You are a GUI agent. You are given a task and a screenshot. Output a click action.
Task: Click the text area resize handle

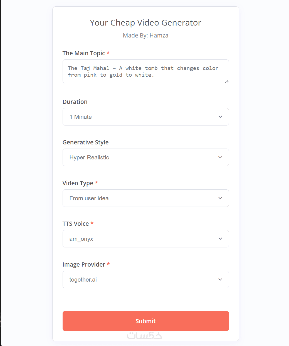[x=227, y=81]
